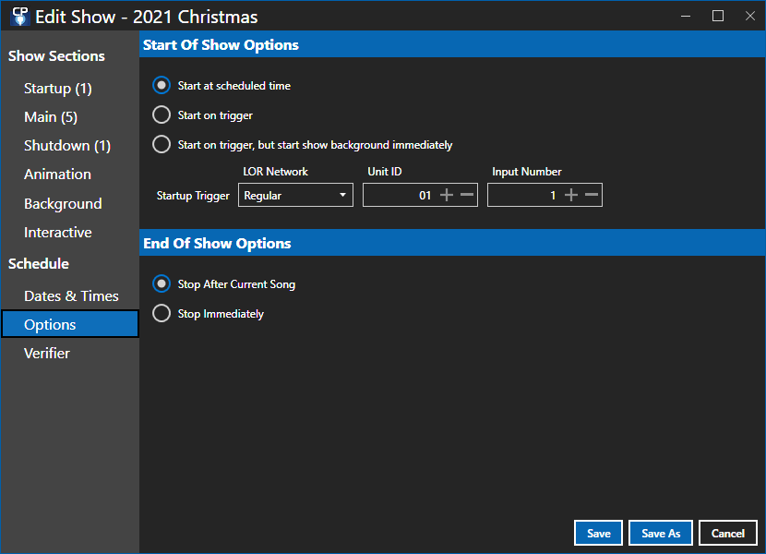Image resolution: width=766 pixels, height=554 pixels.
Task: Open the LOR Network dropdown
Action: pyautogui.click(x=295, y=195)
